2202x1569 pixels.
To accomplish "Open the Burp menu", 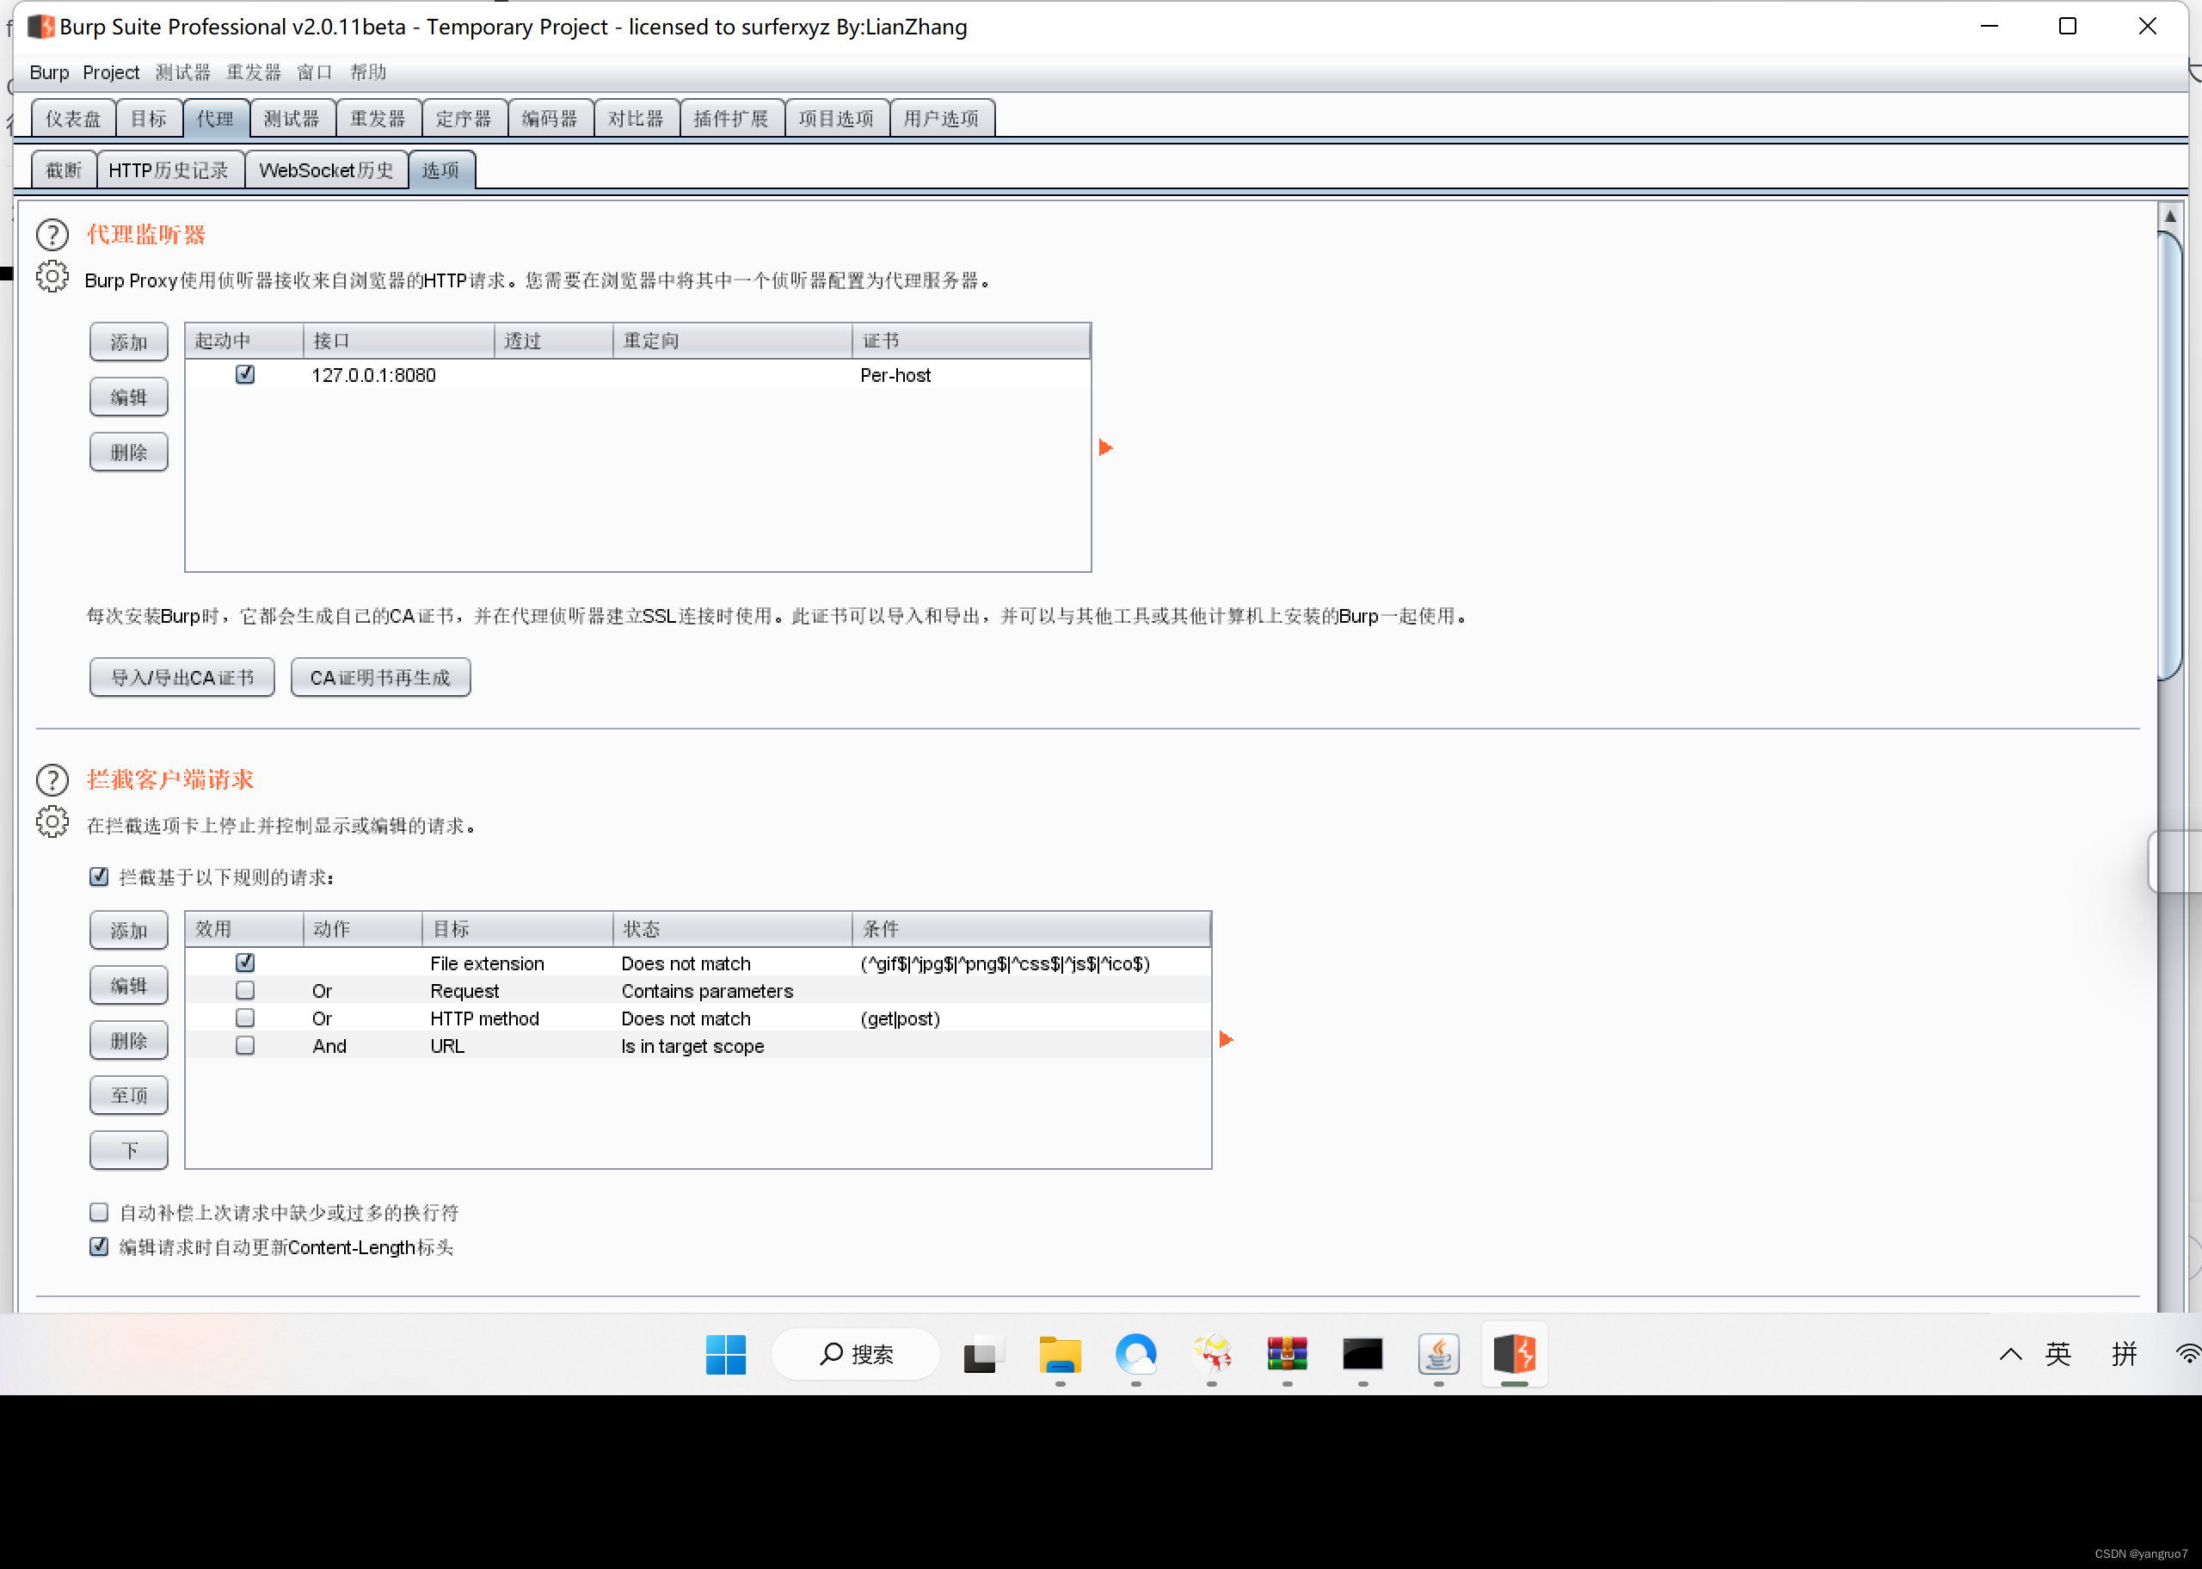I will point(48,71).
